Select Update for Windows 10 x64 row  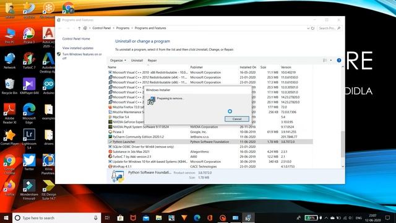point(210,162)
